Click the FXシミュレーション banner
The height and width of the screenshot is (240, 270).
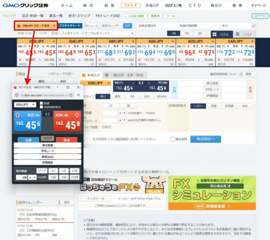point(212,193)
